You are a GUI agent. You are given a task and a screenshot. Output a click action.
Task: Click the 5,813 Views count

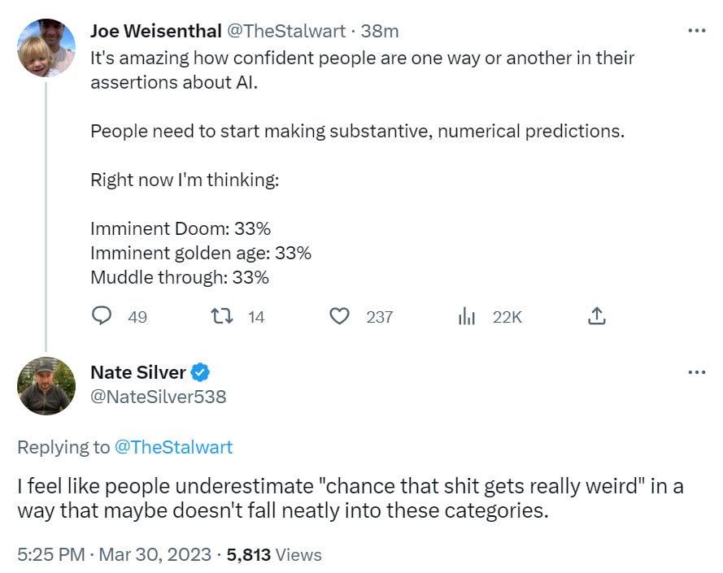(x=274, y=555)
